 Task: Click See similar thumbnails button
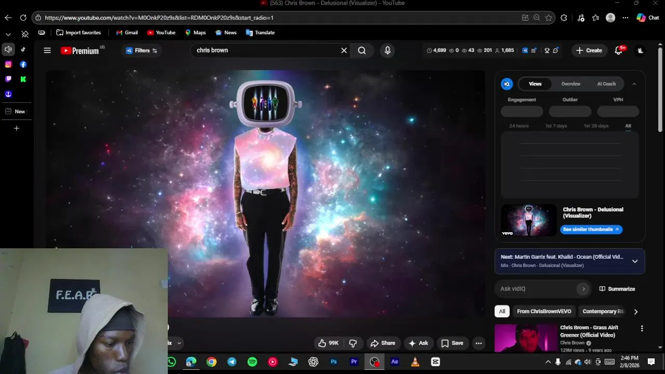(591, 229)
